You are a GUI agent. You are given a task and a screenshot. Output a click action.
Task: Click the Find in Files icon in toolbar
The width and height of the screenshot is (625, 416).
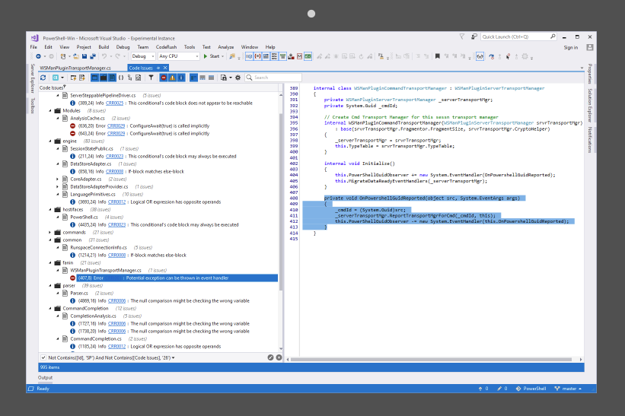pyautogui.click(x=232, y=56)
